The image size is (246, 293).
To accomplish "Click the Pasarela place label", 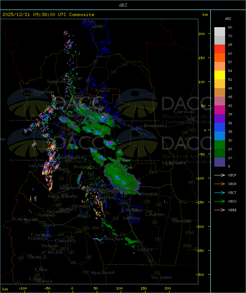I will (44, 281).
